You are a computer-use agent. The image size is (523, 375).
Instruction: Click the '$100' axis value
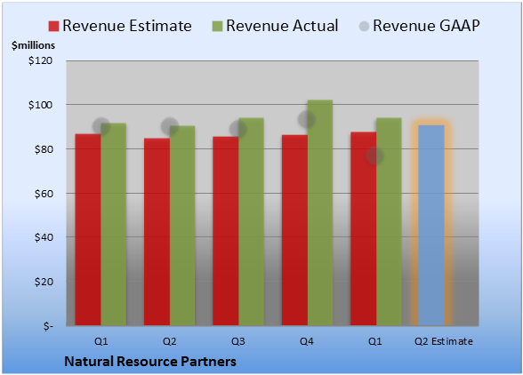40,105
